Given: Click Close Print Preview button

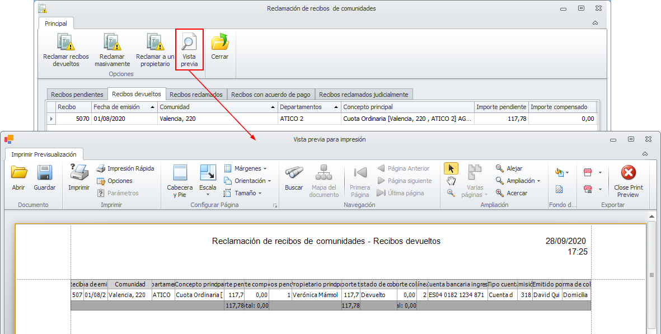Looking at the screenshot, I should [628, 181].
